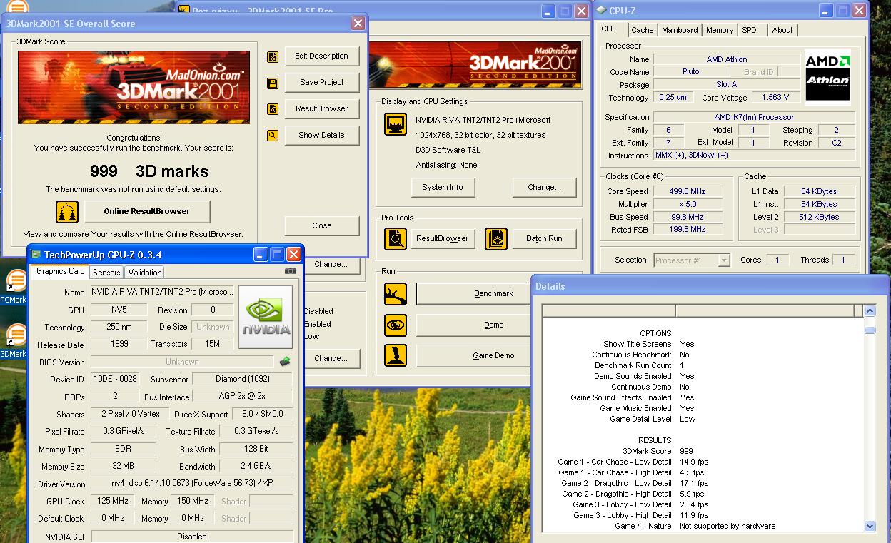The image size is (891, 543).
Task: Click the GPU-Z screenshot camera icon
Action: click(x=291, y=271)
